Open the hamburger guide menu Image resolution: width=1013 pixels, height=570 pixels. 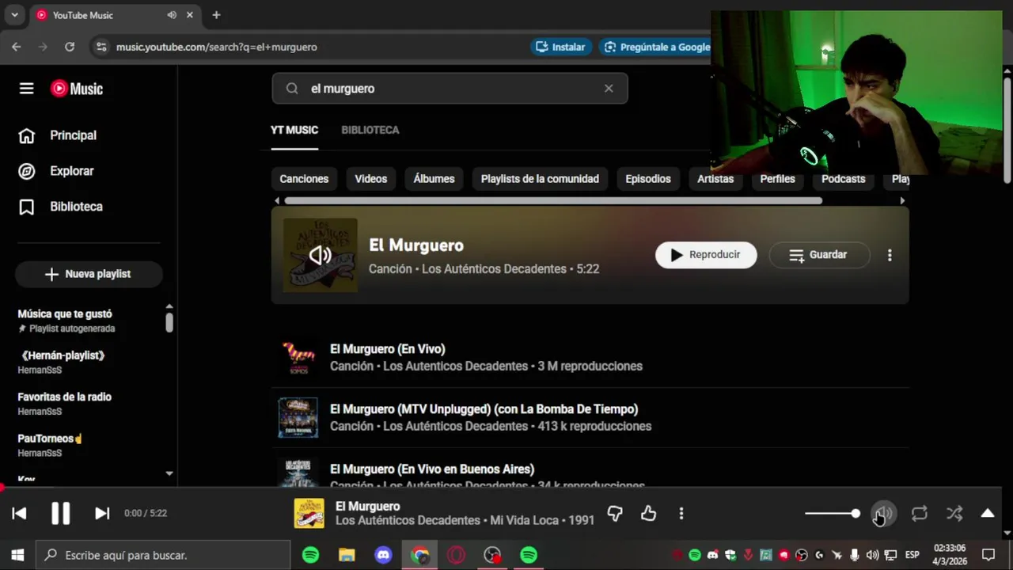click(27, 89)
